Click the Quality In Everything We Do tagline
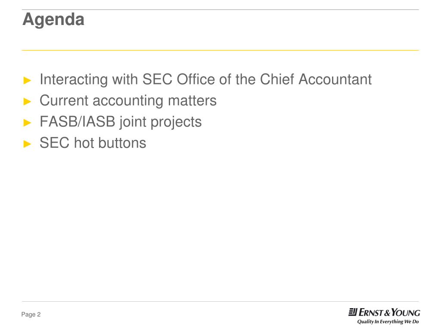 click(x=388, y=322)
